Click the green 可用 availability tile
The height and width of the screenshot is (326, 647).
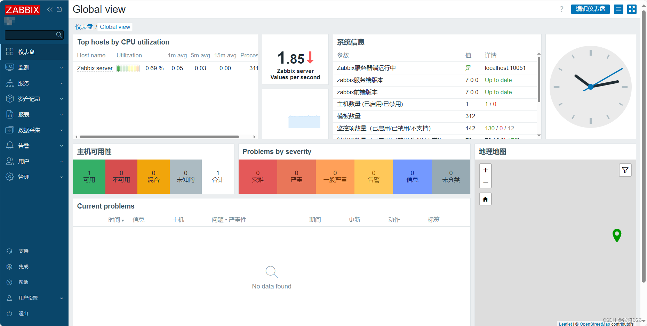[x=89, y=177]
